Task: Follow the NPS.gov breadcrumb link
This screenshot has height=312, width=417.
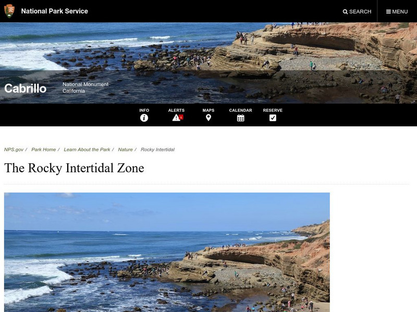Action: 14,150
